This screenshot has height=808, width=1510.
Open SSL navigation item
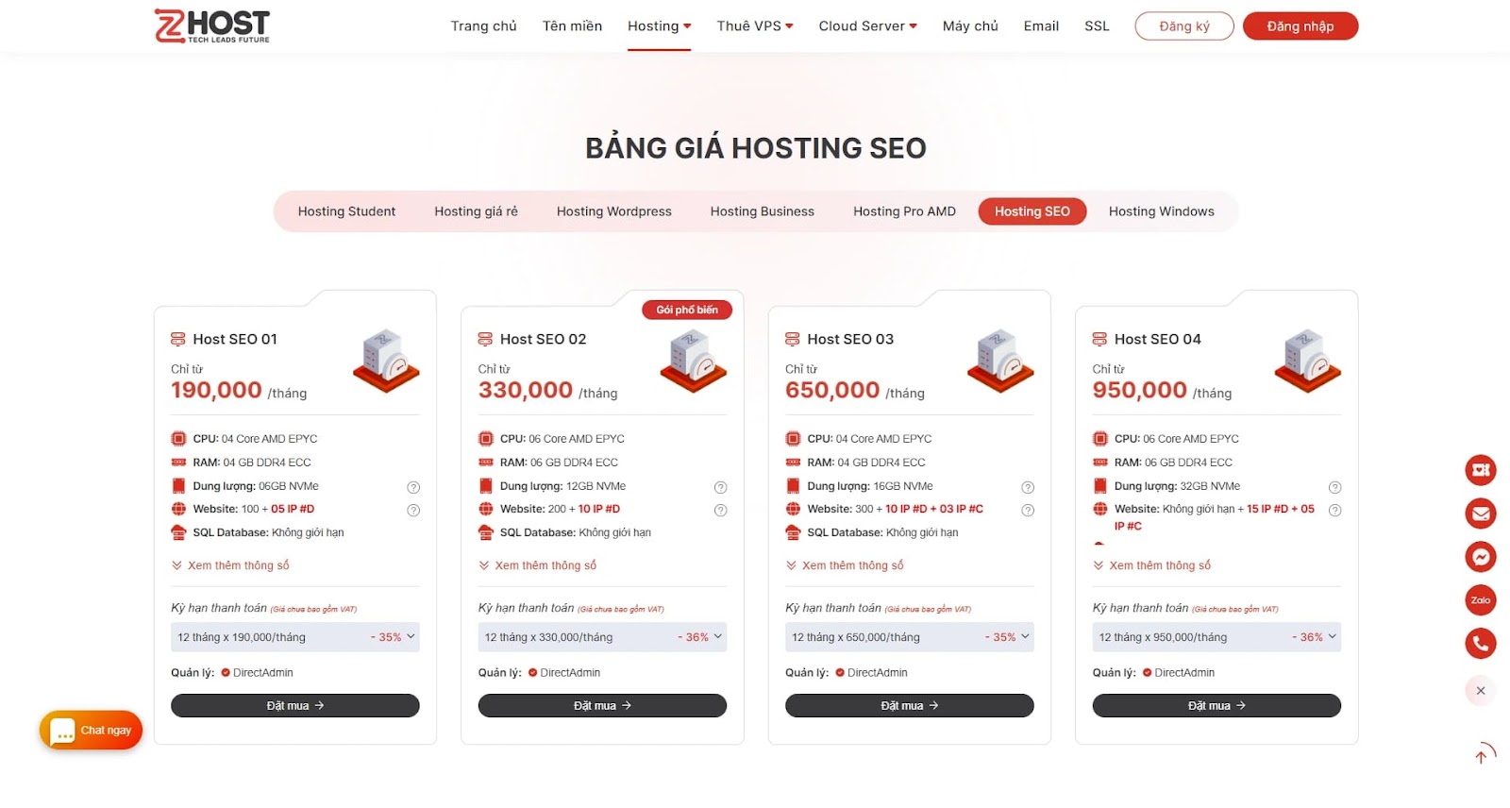pyautogui.click(x=1097, y=26)
